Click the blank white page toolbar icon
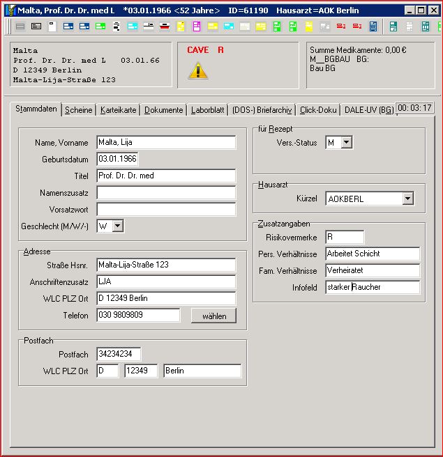Screen dimensions: 443x457 point(52,26)
